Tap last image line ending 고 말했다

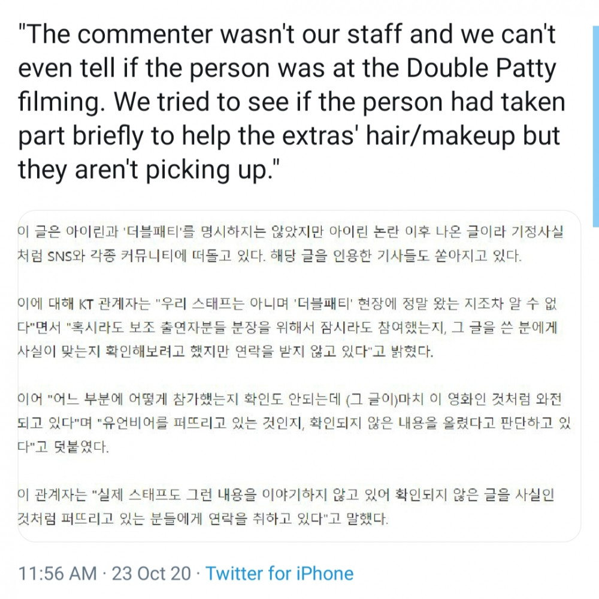(203, 519)
